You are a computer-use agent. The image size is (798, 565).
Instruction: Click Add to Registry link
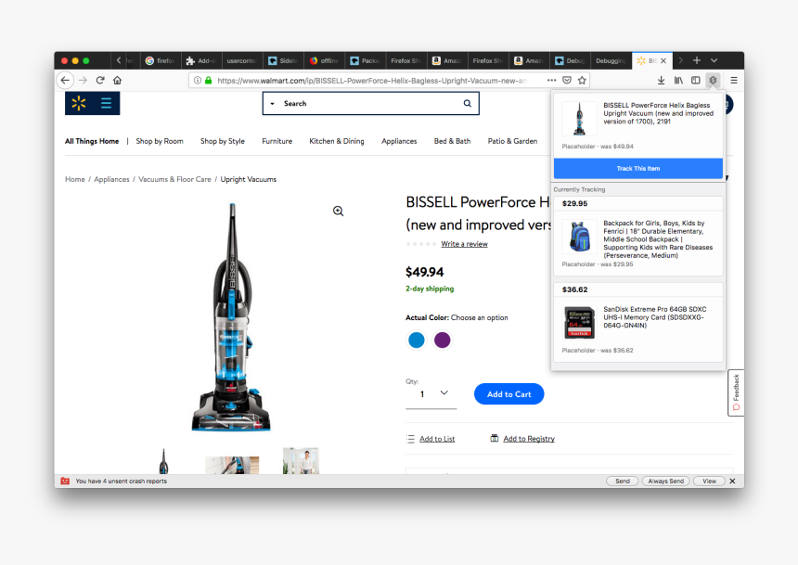529,439
